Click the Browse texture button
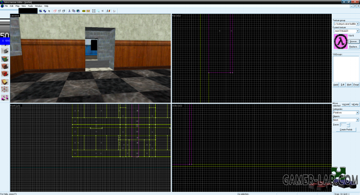360x195 pixels. pyautogui.click(x=353, y=42)
